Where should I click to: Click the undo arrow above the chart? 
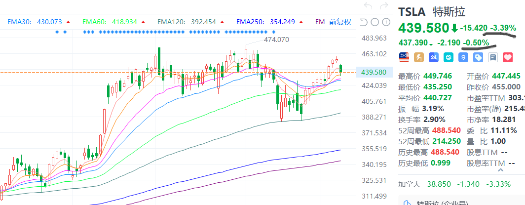pyautogui.click(x=368, y=6)
